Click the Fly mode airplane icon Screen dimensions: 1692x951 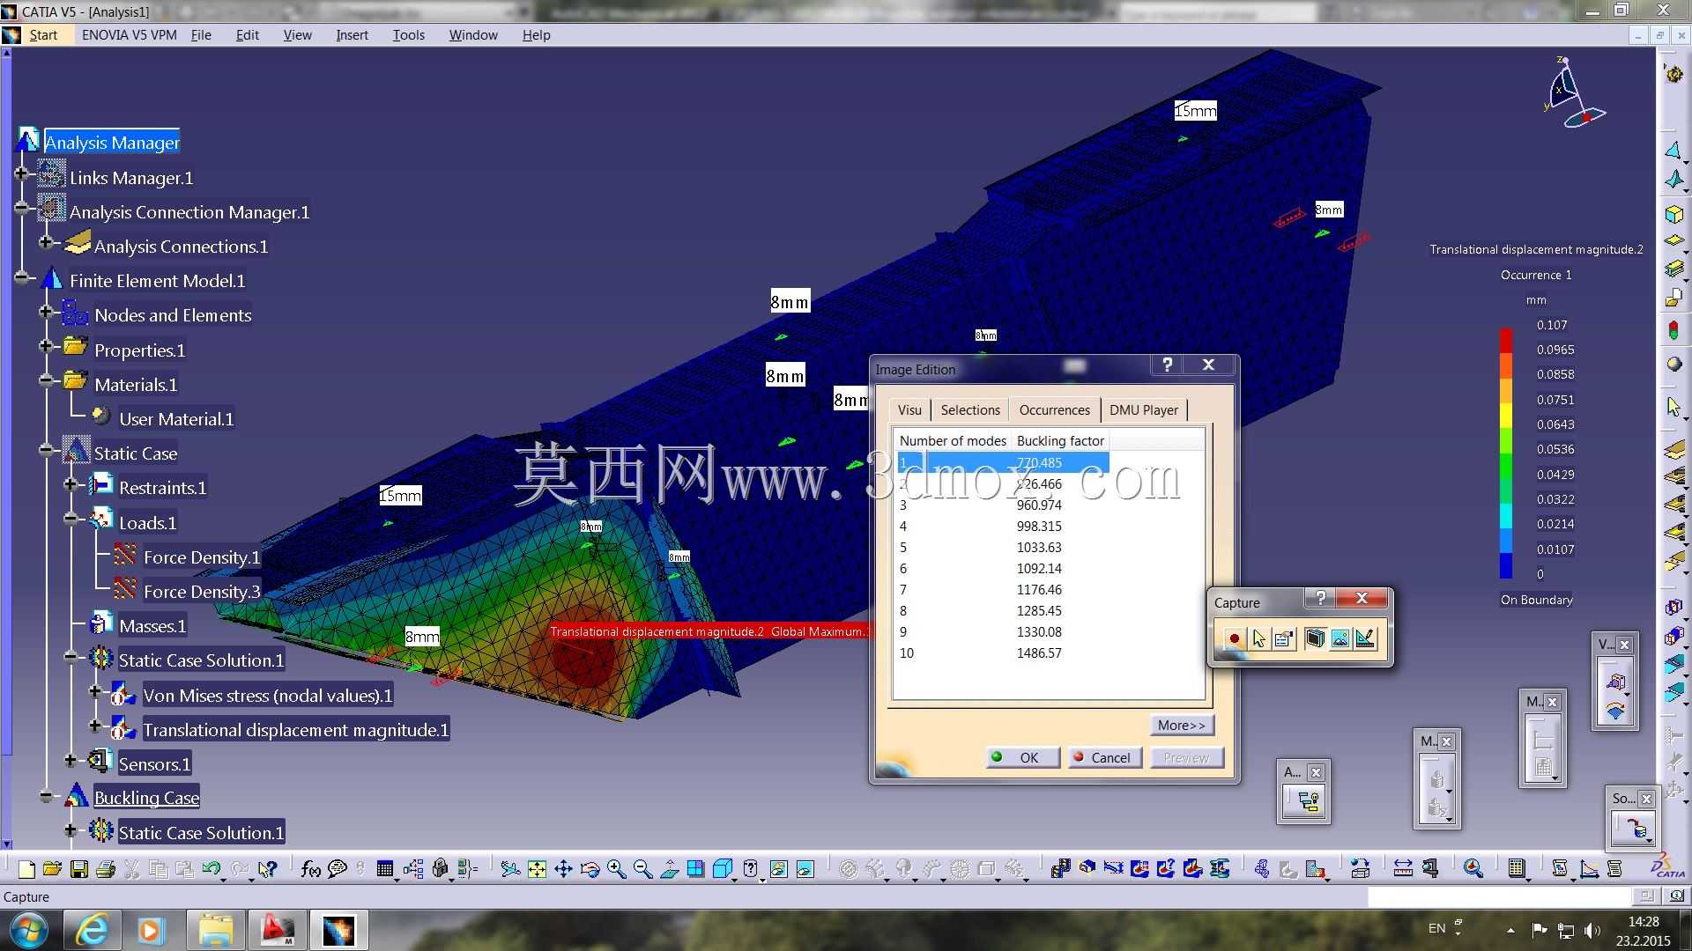click(510, 870)
